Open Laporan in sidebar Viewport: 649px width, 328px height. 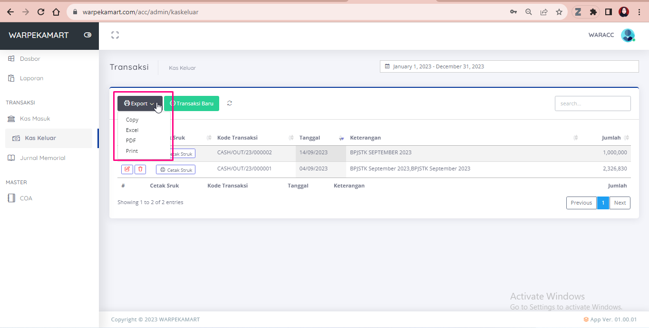pos(31,78)
